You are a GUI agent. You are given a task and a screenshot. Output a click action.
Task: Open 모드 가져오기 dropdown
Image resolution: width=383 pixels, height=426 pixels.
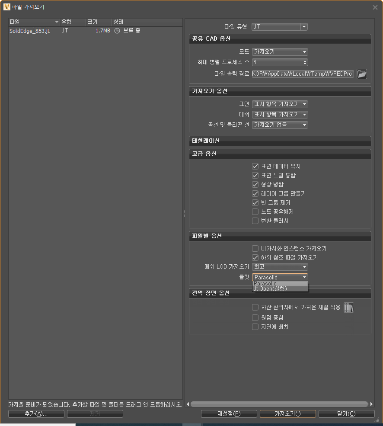coord(280,51)
